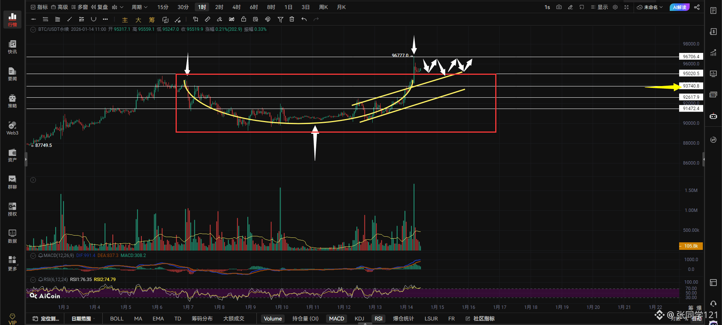Toggle the BOLL indicator

pyautogui.click(x=117, y=319)
